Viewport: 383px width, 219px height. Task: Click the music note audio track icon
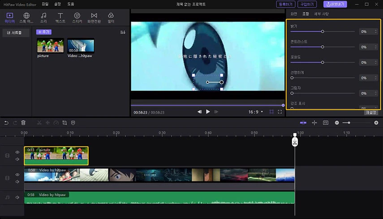[7, 197]
